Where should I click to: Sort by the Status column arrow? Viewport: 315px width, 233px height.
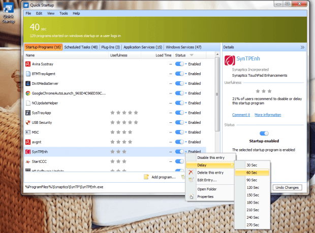pos(192,55)
